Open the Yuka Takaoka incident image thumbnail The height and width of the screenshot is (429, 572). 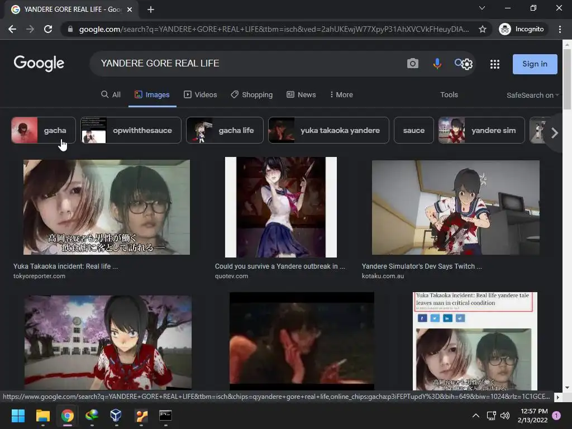(107, 207)
